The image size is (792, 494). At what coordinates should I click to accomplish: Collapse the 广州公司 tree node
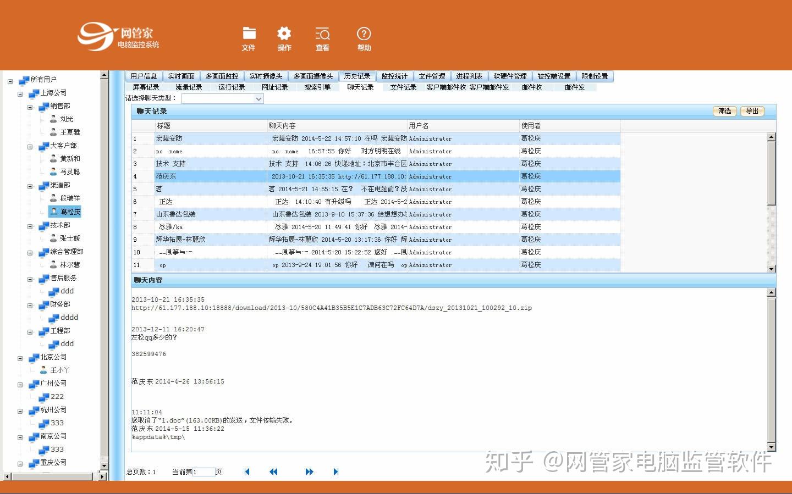[x=20, y=385]
